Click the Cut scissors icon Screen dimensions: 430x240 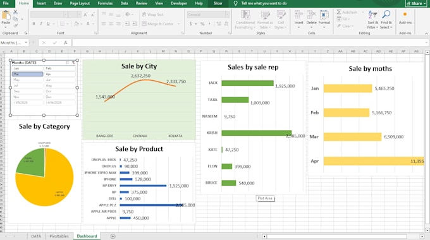click(15, 12)
